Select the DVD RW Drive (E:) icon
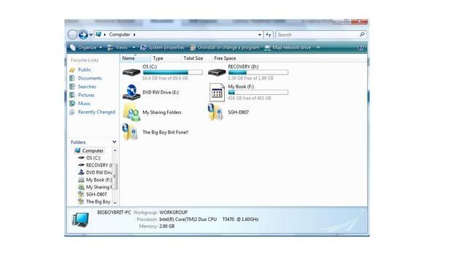 click(131, 92)
